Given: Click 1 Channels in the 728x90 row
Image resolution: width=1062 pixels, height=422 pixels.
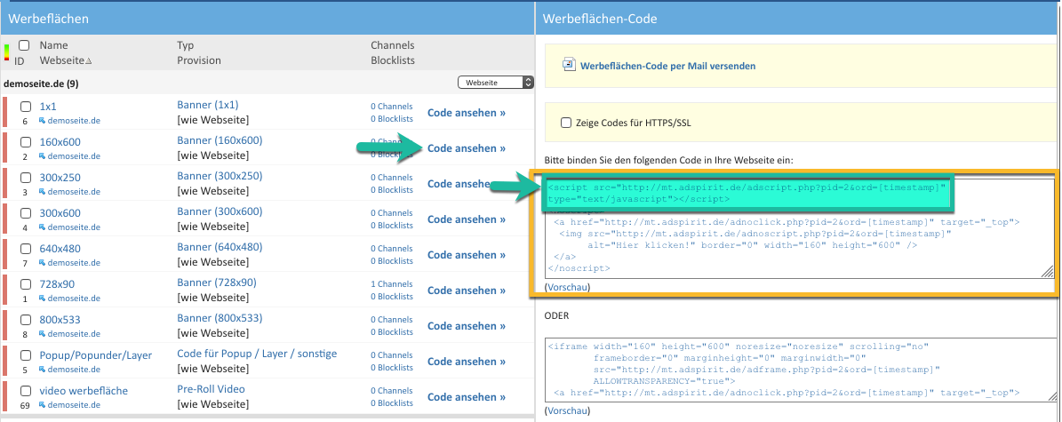Looking at the screenshot, I should [392, 284].
